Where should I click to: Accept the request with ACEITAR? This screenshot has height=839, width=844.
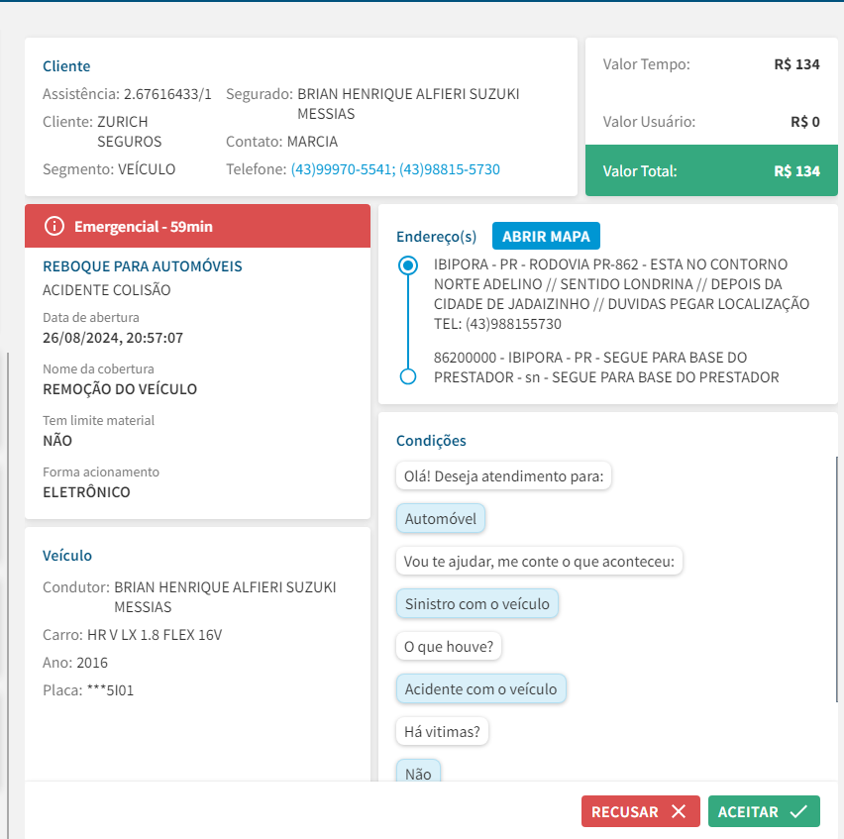click(763, 811)
